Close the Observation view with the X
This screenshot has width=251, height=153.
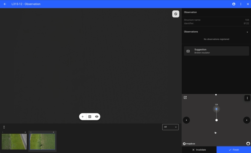[x=248, y=4]
